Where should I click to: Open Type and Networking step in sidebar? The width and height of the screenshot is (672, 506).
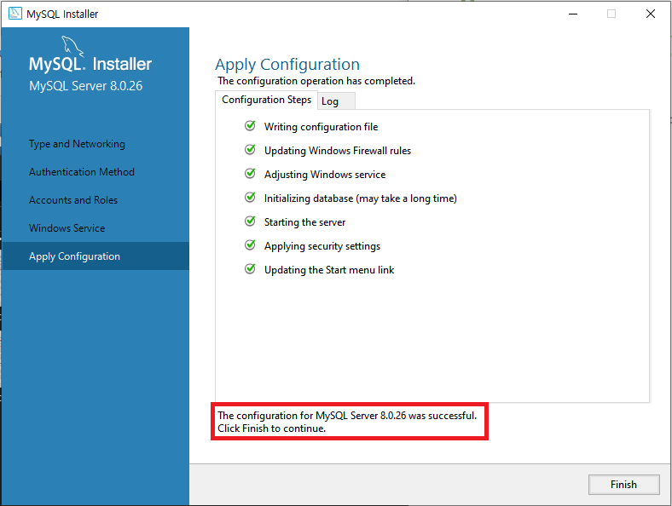[x=77, y=144]
